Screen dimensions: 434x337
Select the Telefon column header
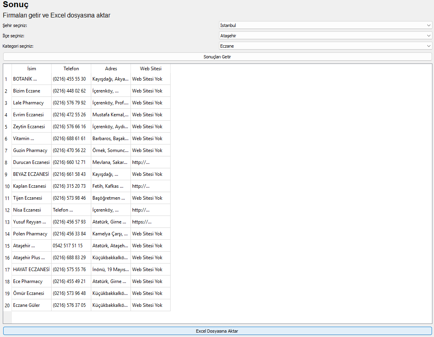click(71, 68)
